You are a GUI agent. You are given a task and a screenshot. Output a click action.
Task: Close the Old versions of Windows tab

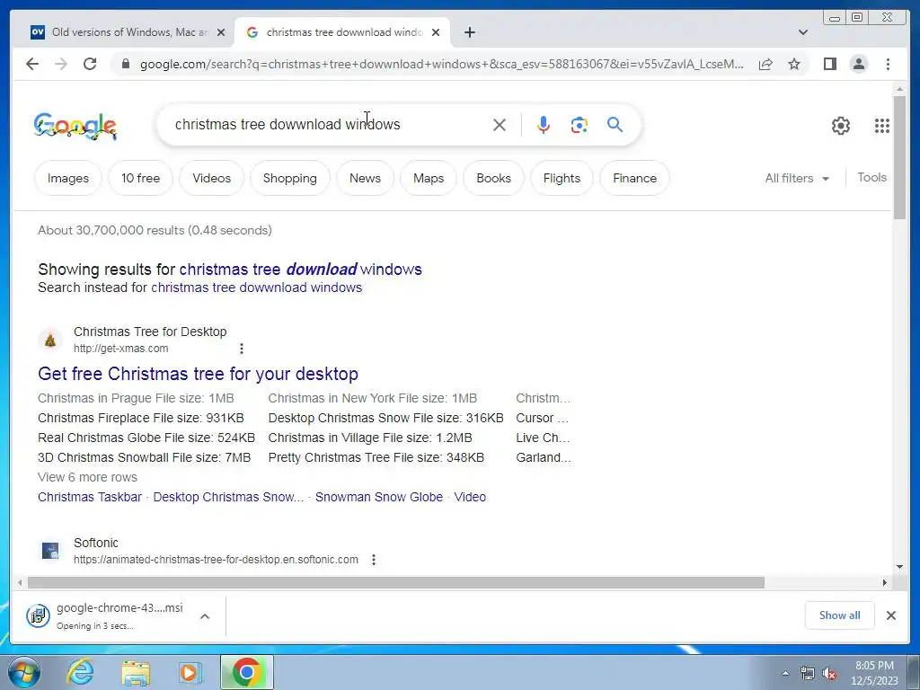(x=221, y=32)
